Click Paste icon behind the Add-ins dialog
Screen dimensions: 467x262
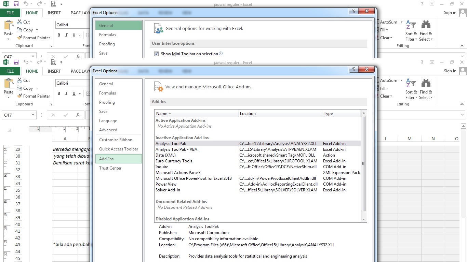(x=9, y=84)
